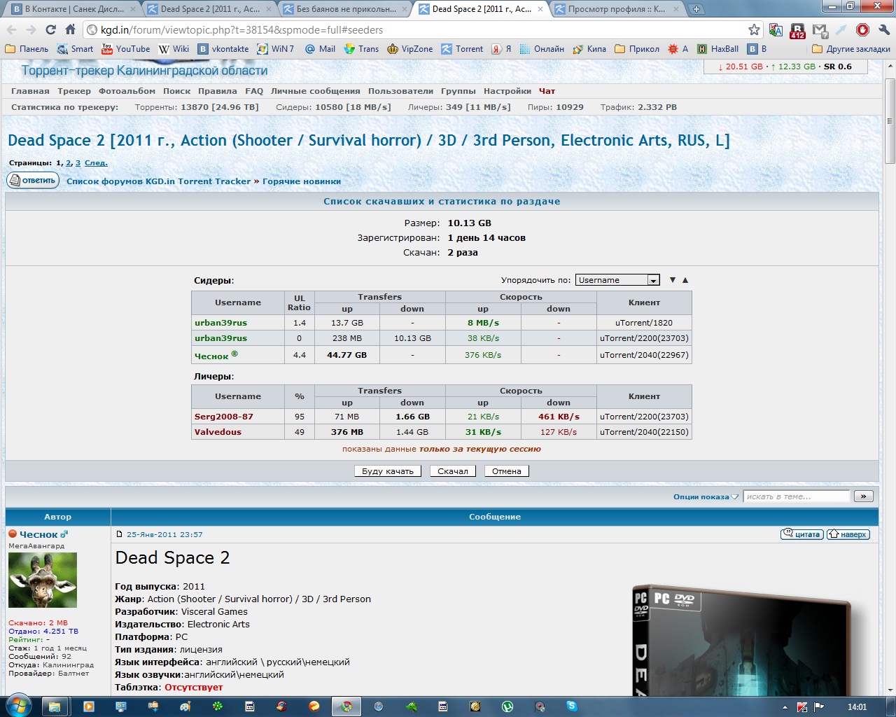Screen dimensions: 896x717
Task: Show hidden system tray icons
Action: coord(785,707)
